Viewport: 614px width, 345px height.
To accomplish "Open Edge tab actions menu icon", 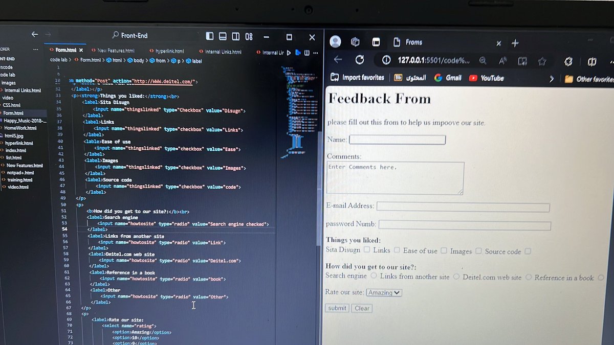I will point(376,42).
